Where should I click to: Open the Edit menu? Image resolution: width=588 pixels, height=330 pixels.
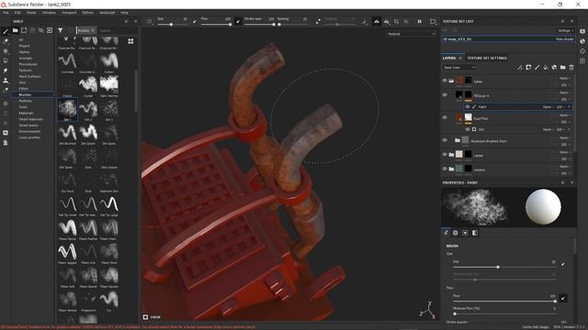[x=17, y=13]
